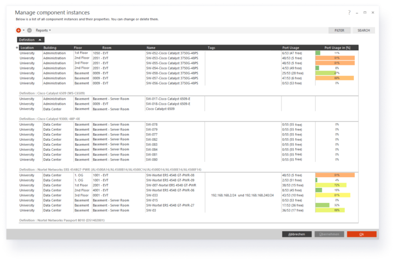The width and height of the screenshot is (395, 263).
Task: Sort by the Tags column header
Action: (212, 48)
